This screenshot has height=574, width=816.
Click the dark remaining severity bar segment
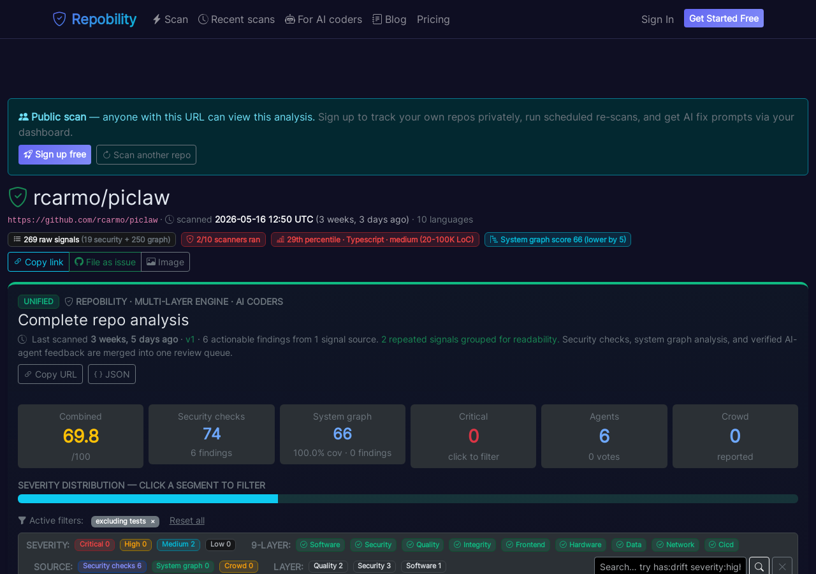538,499
